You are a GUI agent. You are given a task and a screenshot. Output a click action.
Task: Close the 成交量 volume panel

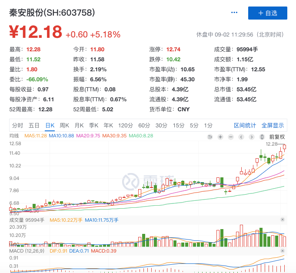coord(283,220)
